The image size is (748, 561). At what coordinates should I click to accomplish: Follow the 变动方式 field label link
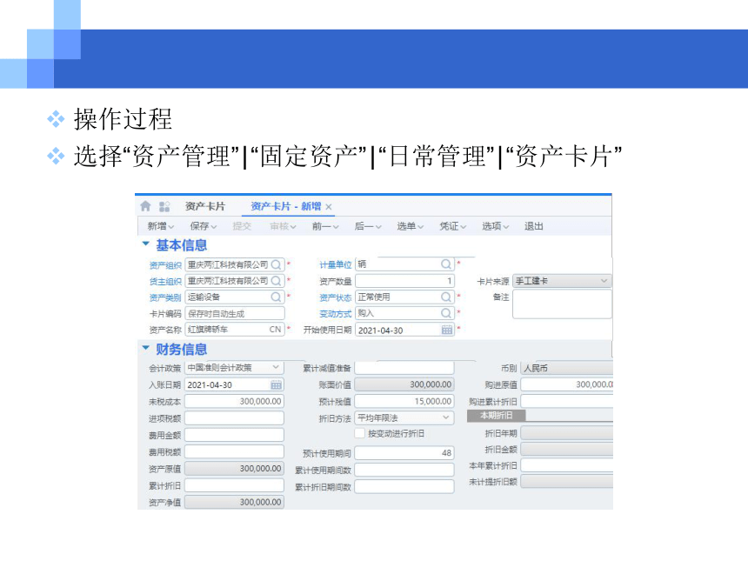(336, 314)
